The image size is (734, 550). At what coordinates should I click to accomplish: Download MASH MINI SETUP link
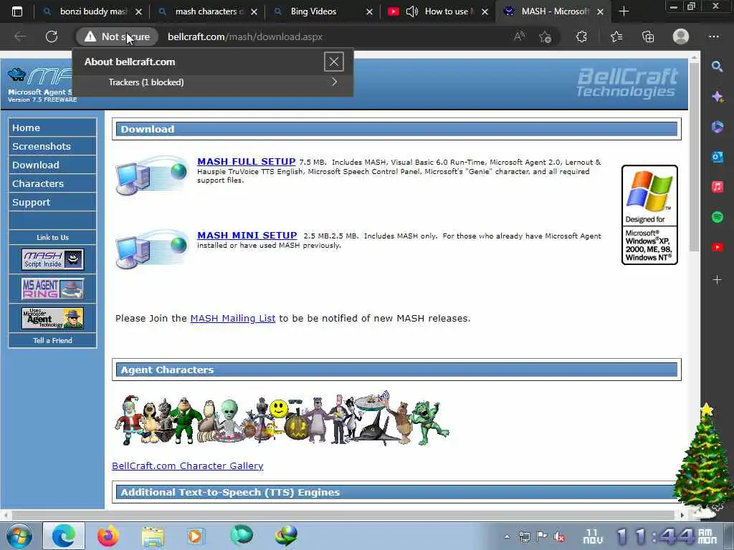click(x=247, y=235)
